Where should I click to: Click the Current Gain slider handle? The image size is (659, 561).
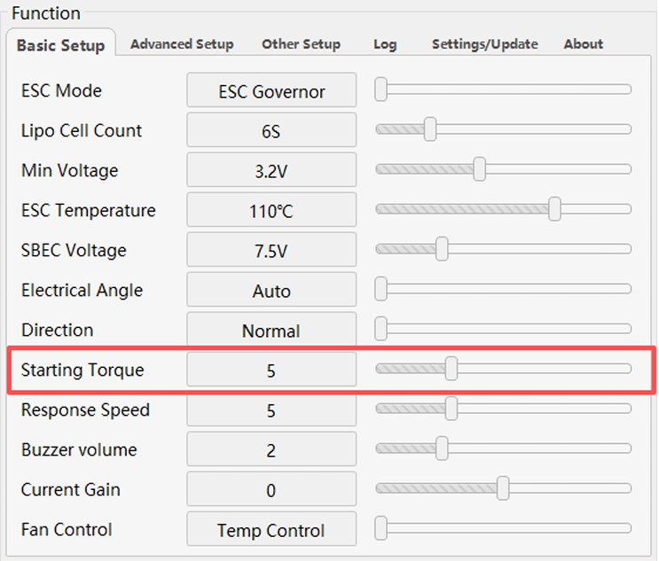pyautogui.click(x=504, y=488)
